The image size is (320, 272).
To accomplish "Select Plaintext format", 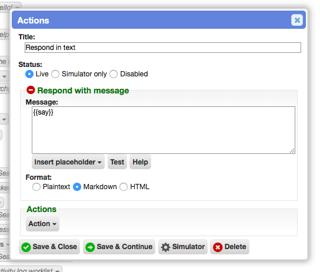I will 36,187.
